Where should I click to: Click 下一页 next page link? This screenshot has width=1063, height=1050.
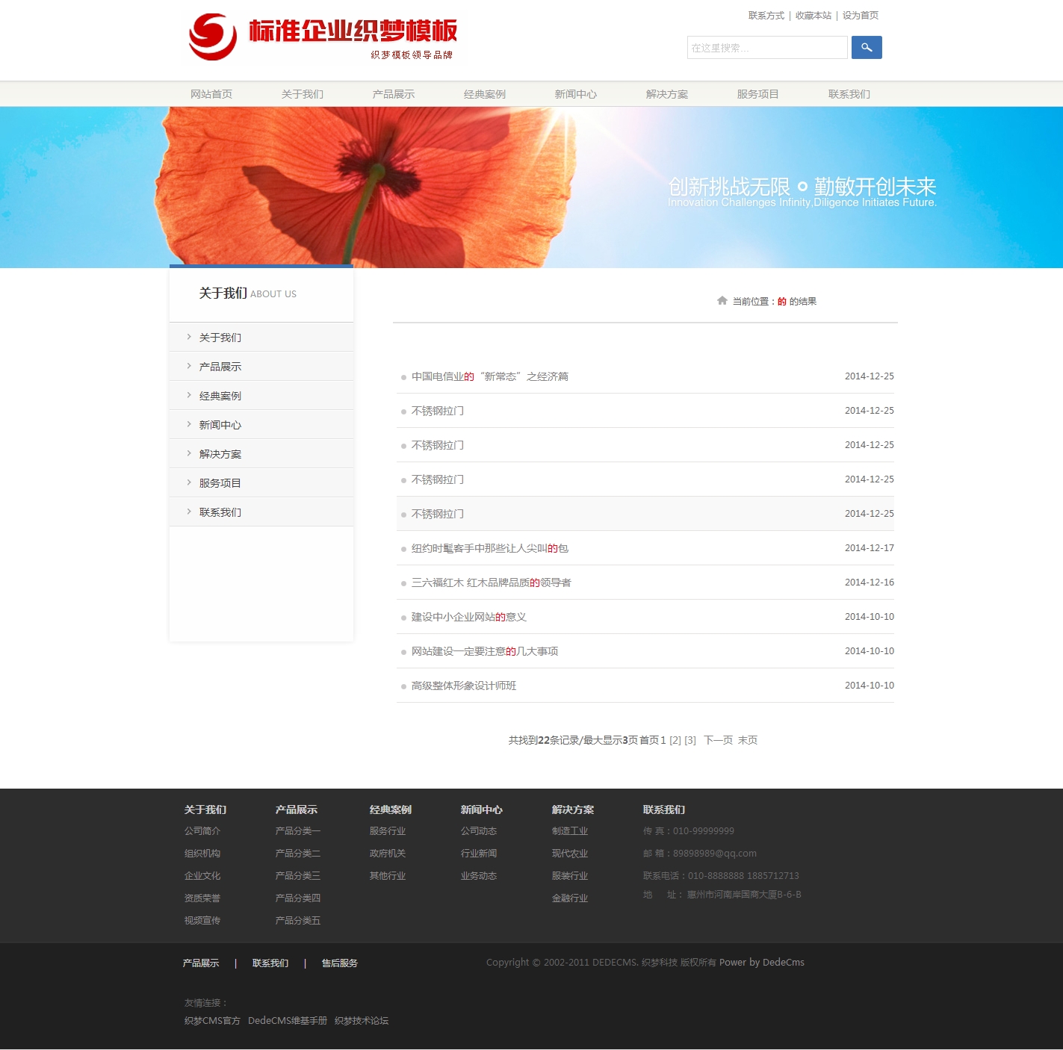coord(718,740)
